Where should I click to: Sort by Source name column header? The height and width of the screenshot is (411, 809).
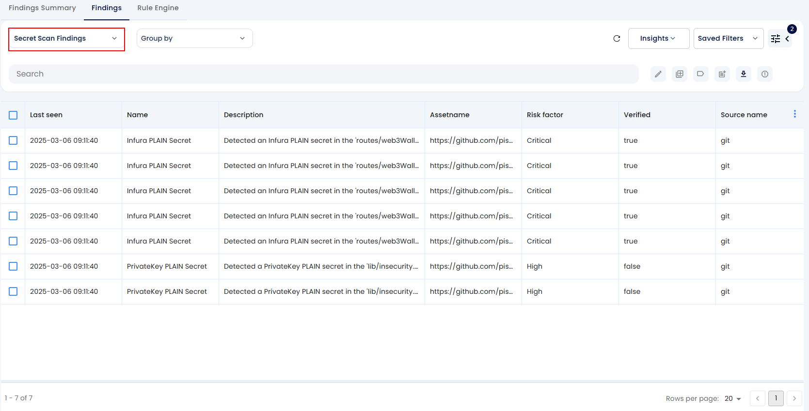click(x=744, y=115)
